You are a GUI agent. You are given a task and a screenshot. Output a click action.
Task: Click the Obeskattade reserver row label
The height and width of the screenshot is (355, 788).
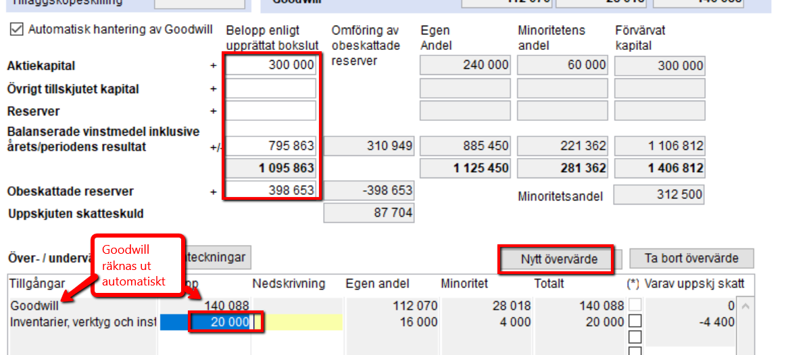pos(70,191)
